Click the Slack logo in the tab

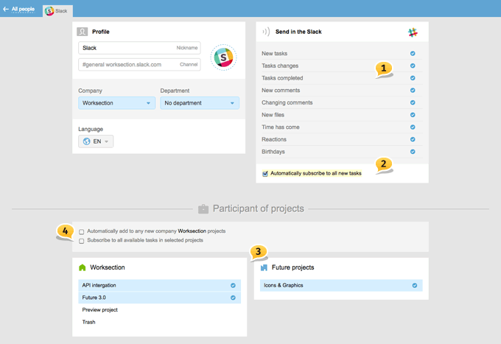[x=49, y=11]
